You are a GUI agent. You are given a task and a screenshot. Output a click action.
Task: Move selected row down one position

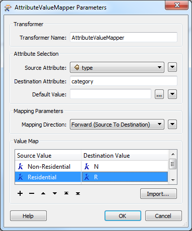[x=55, y=193]
